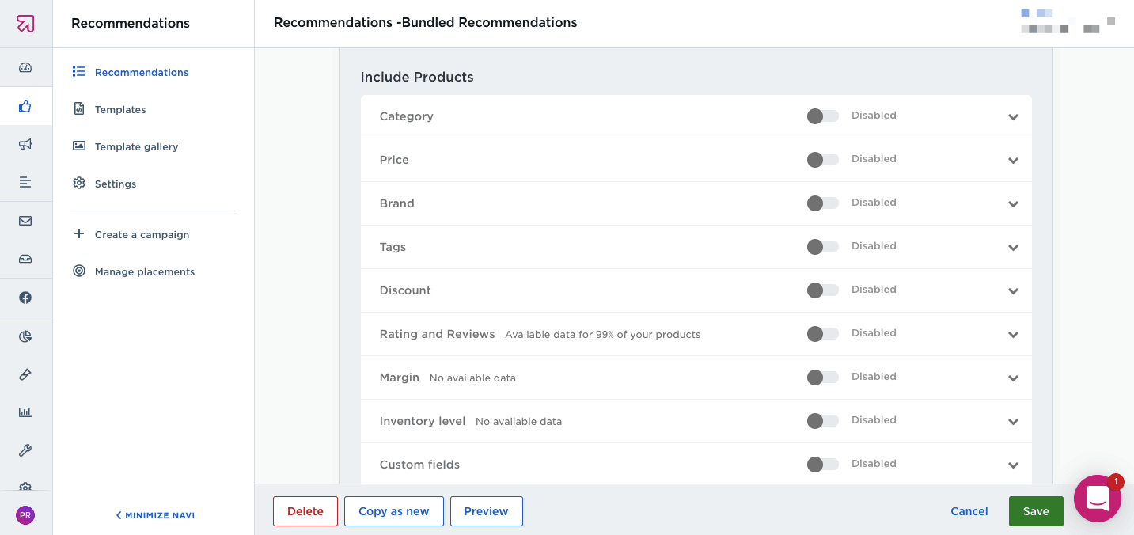Expand the Rating and Reviews chevron

coord(1013,335)
